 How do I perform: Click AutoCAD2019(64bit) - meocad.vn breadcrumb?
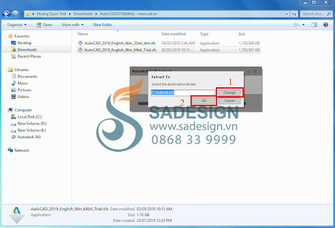point(128,14)
